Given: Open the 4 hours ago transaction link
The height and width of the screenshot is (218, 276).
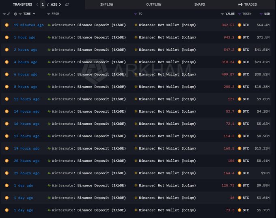Looking at the screenshot, I should click(x=26, y=62).
